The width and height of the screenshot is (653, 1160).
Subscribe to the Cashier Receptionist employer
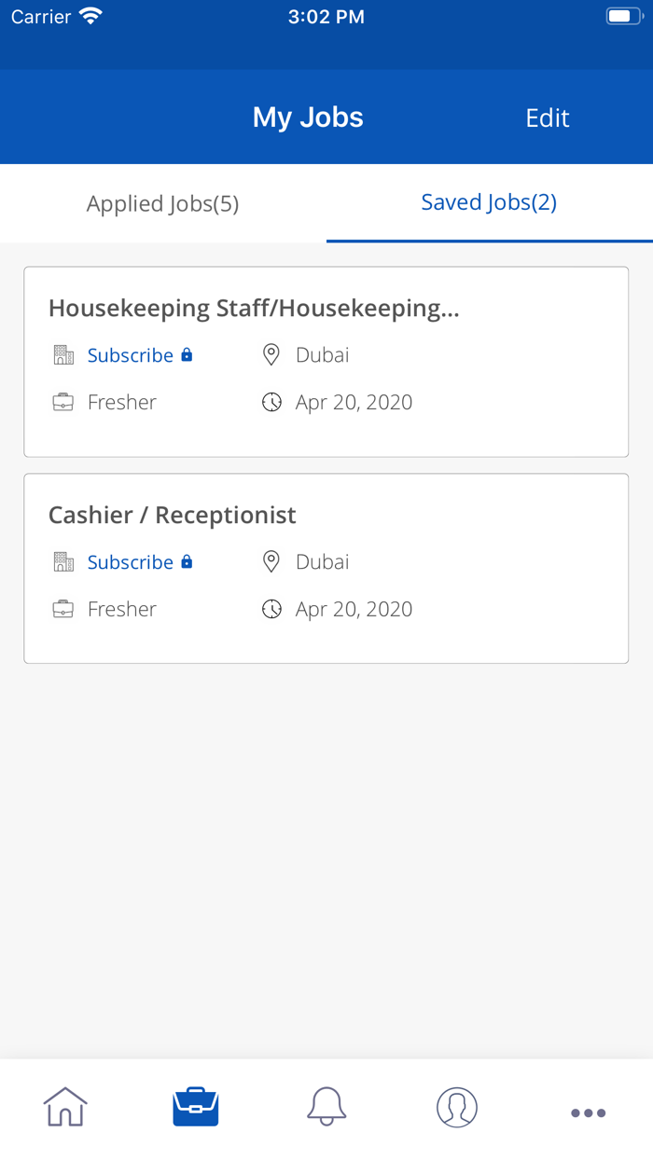tap(130, 561)
